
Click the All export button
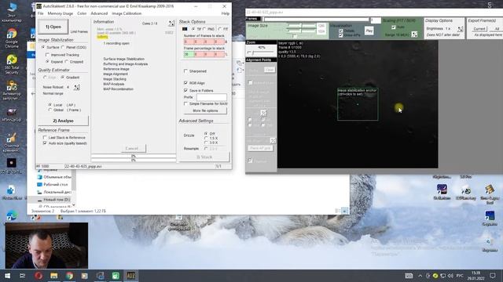[497, 29]
